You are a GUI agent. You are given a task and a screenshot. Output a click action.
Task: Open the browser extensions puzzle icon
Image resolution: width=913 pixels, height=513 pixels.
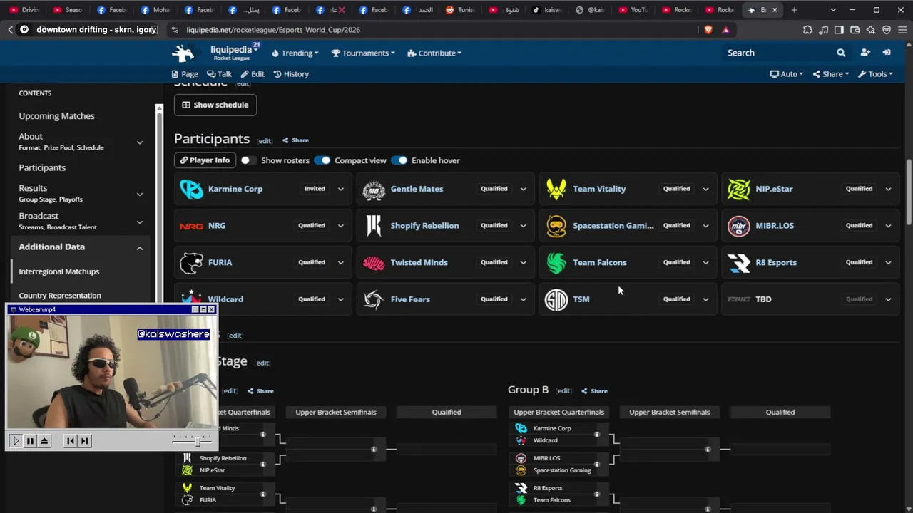click(807, 30)
